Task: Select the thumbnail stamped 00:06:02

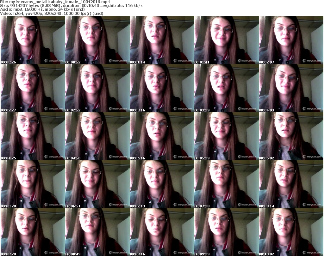Action: coord(291,136)
